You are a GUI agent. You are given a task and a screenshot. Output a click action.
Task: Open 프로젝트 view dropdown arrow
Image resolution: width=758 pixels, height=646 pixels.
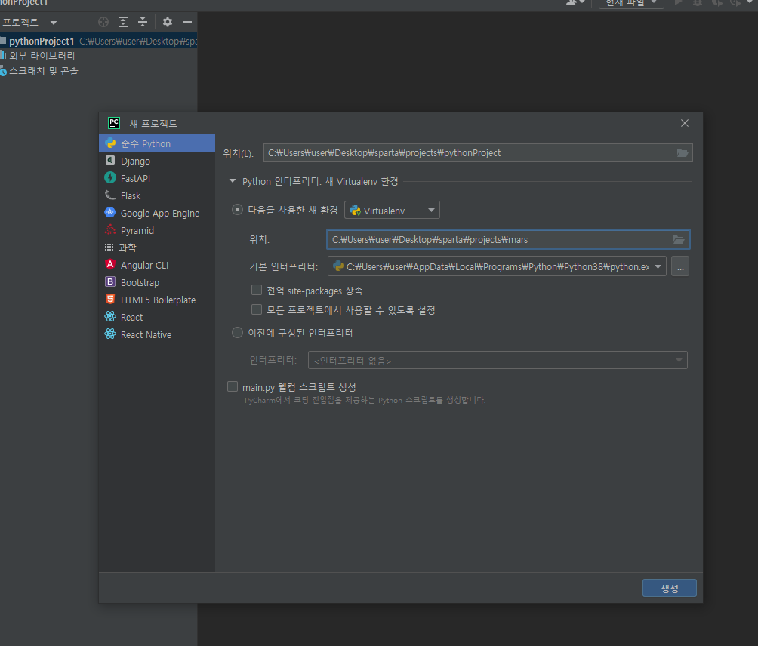[54, 22]
